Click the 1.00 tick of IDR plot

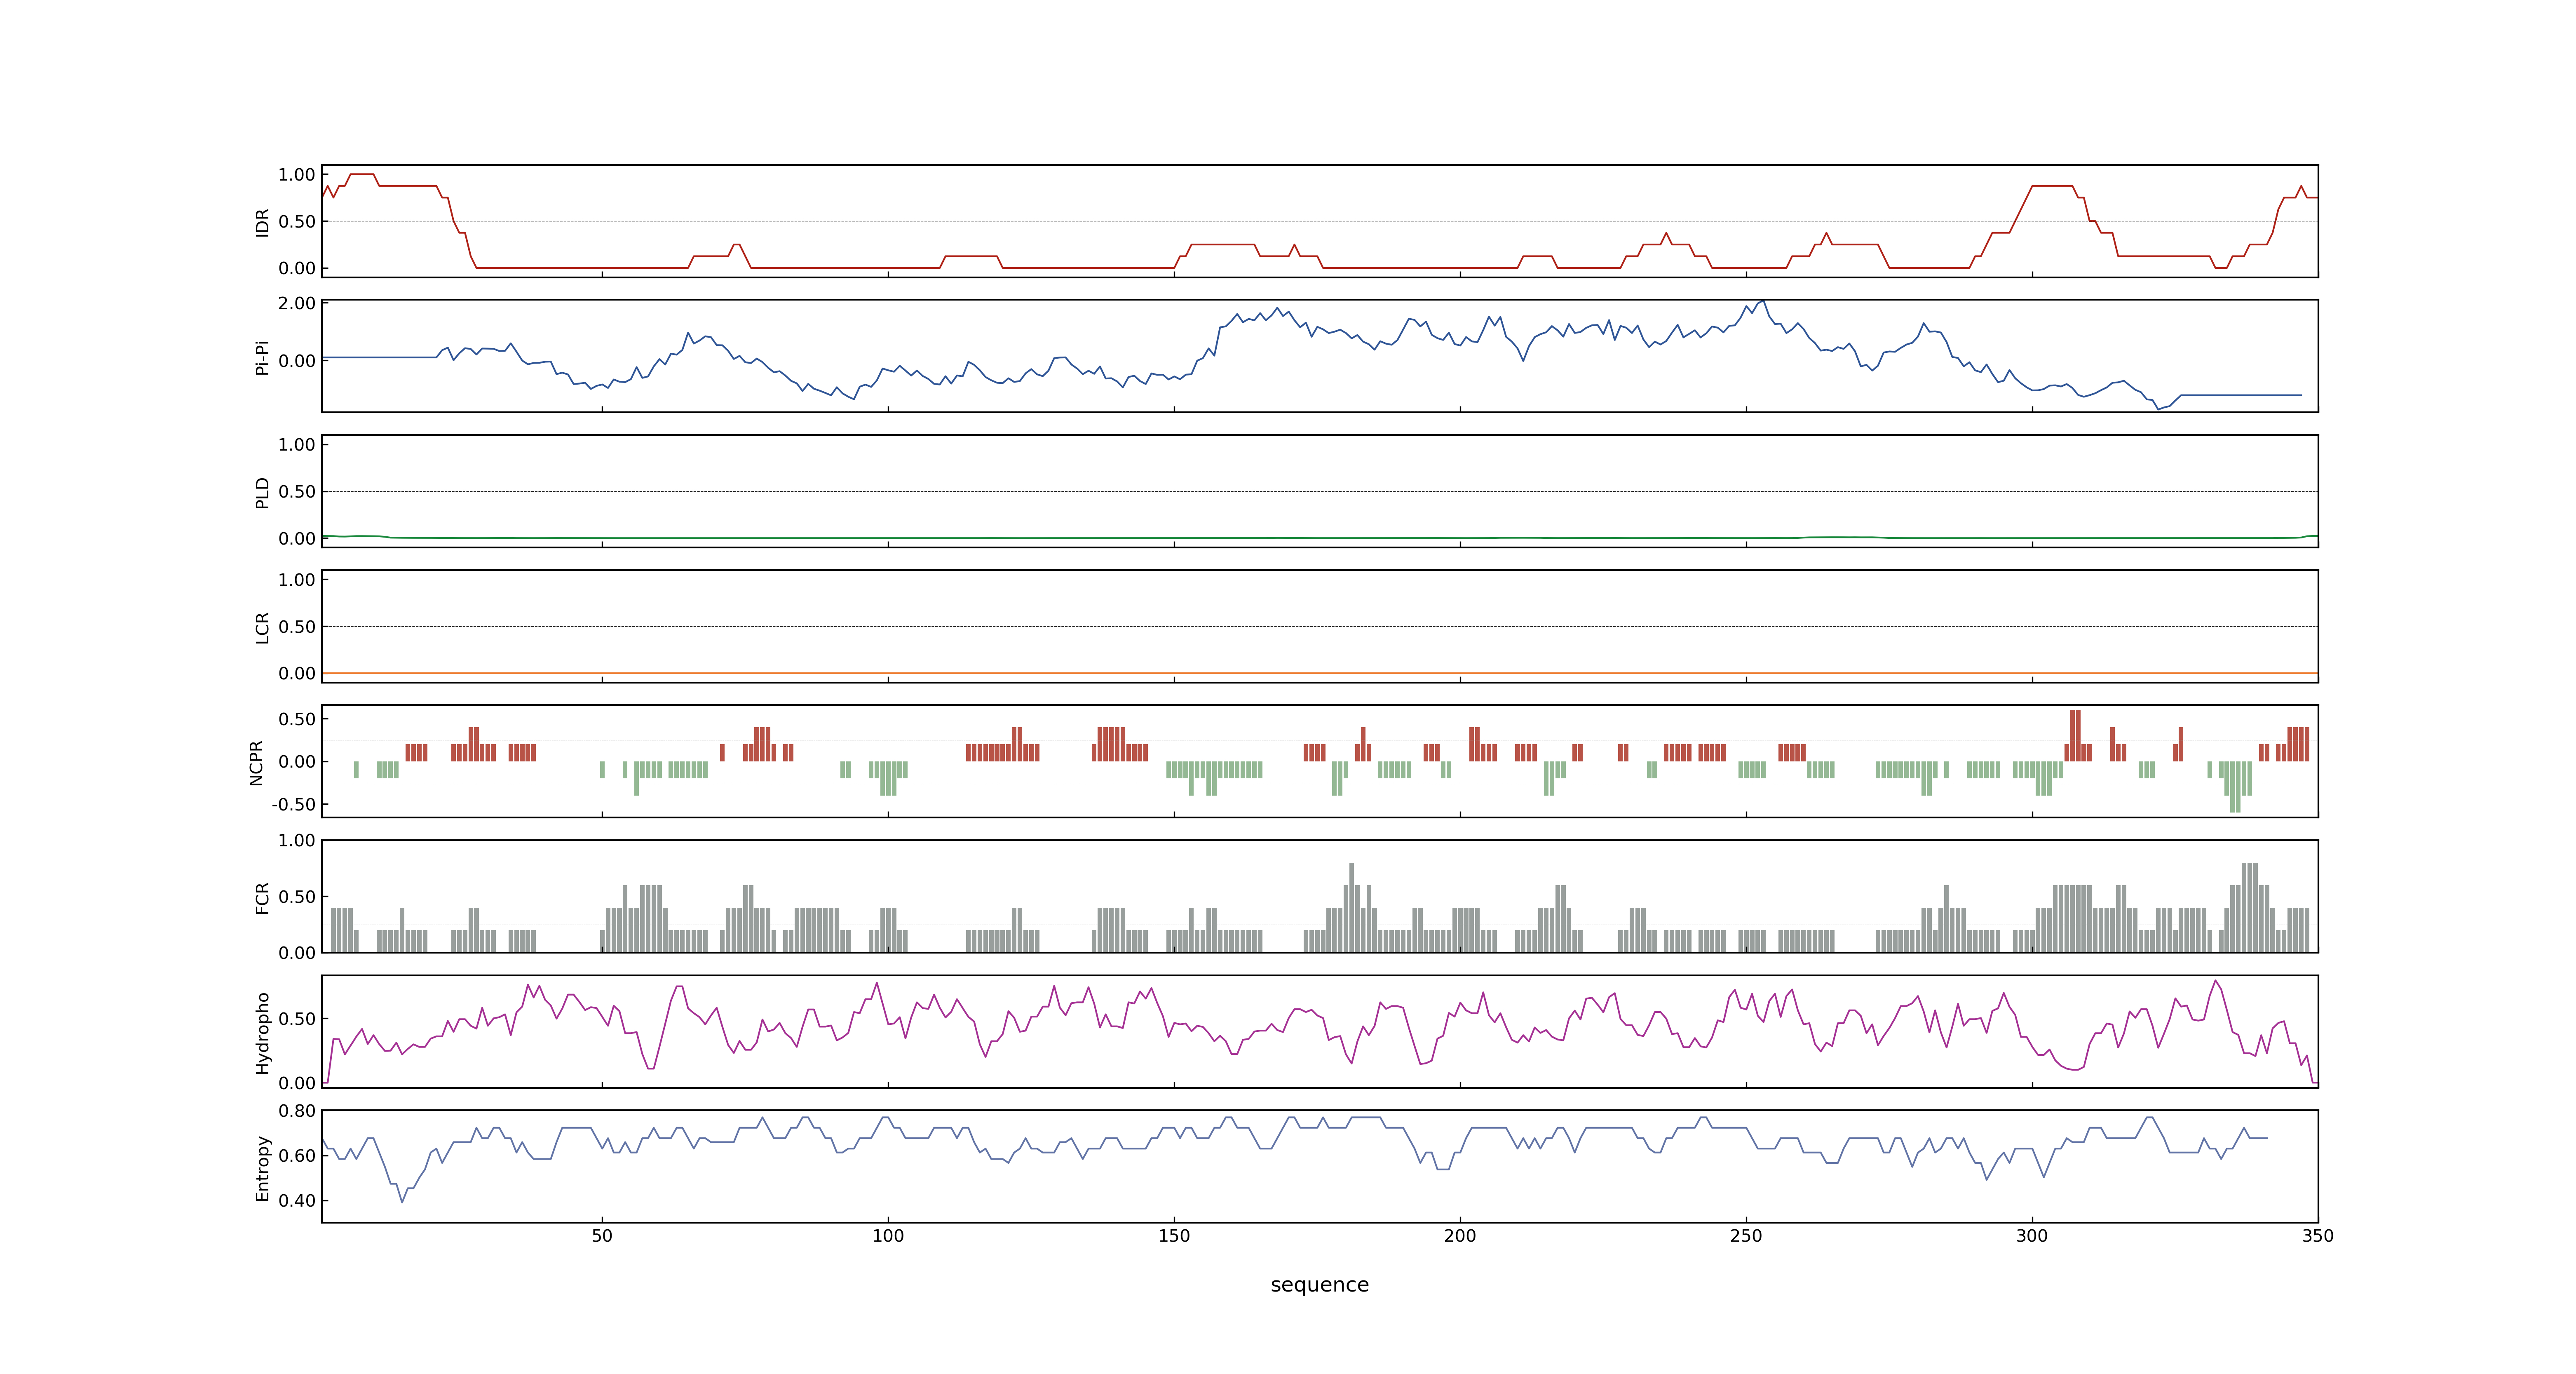pos(297,175)
